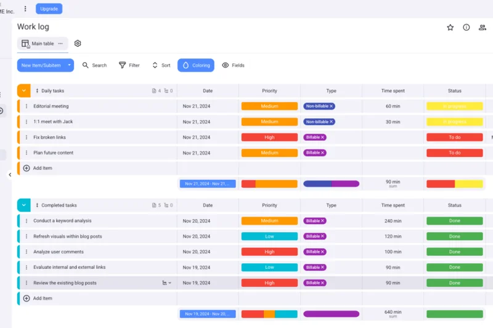Click subitems icon on Review existing blog posts
Image resolution: width=493 pixels, height=328 pixels.
pos(165,283)
